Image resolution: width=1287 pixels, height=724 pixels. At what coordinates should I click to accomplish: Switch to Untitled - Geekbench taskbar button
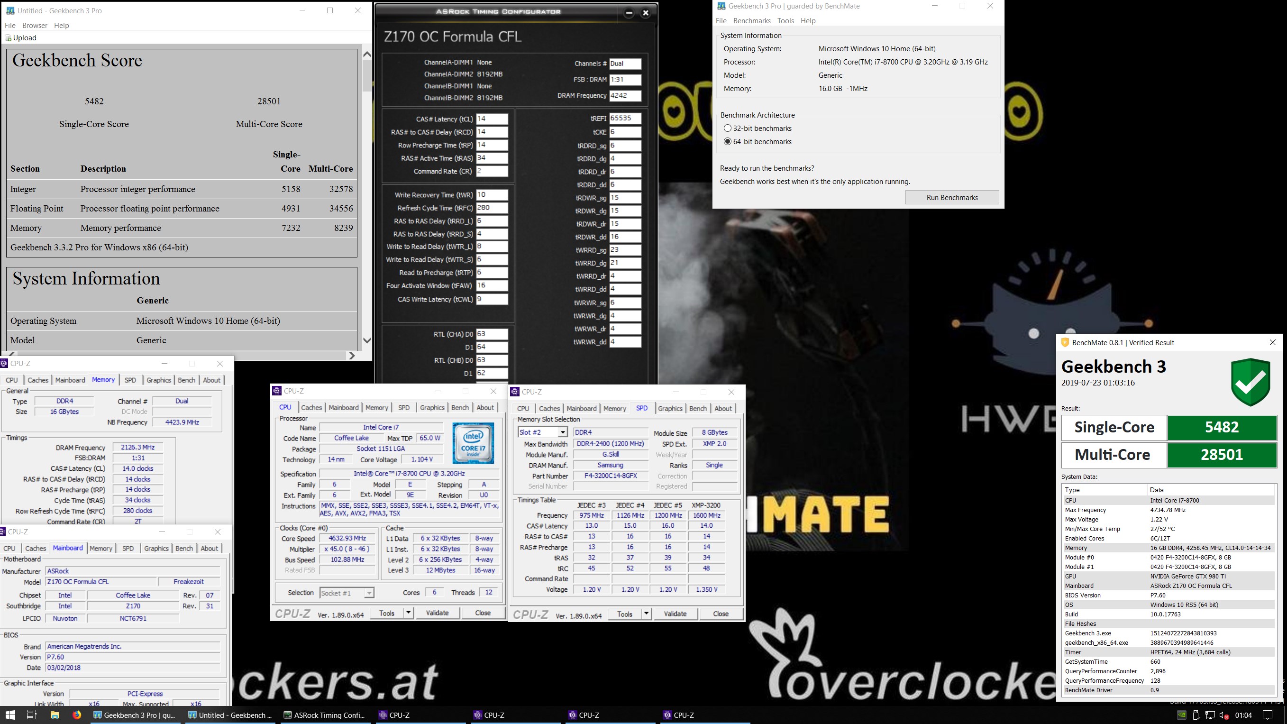[230, 715]
